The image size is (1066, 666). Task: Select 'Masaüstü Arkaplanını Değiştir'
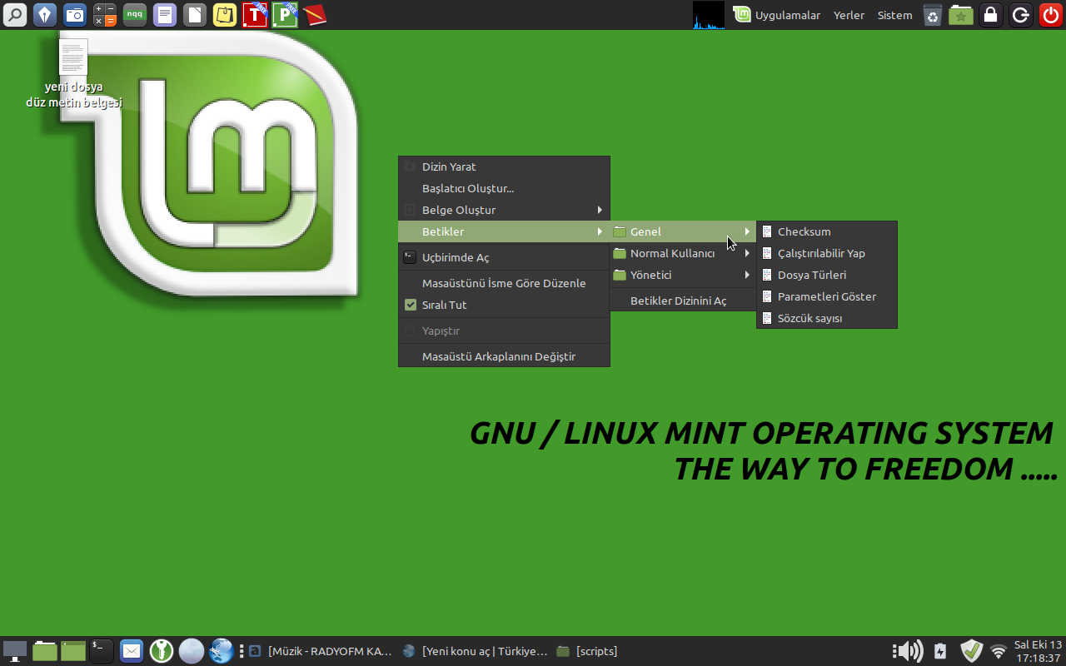click(504, 356)
